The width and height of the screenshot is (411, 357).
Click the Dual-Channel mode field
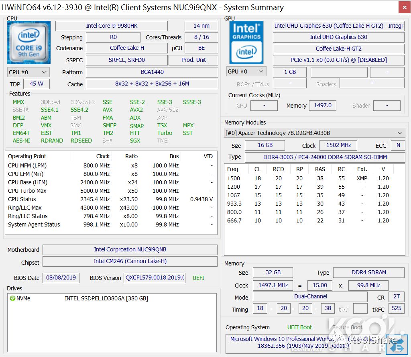point(310,297)
